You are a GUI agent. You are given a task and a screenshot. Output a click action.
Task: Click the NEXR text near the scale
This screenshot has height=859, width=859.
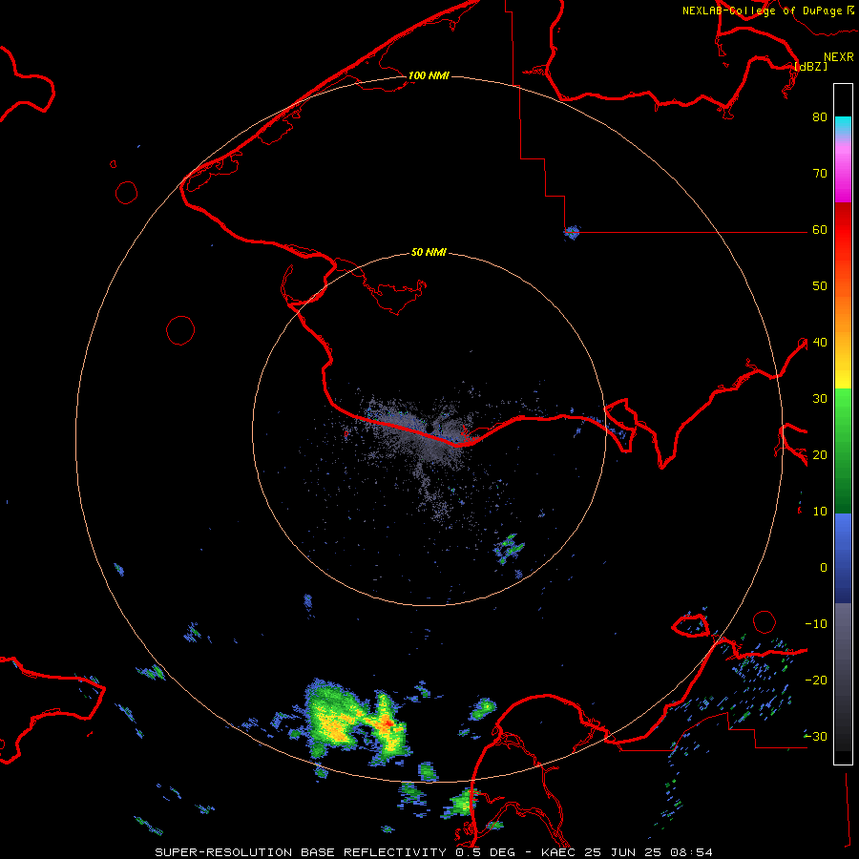pos(839,57)
